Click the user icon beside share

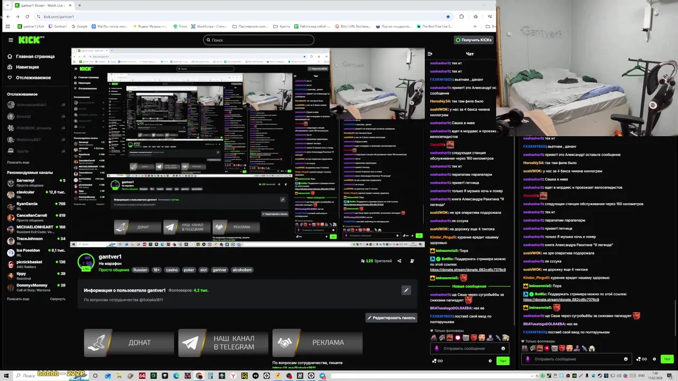[x=412, y=261]
